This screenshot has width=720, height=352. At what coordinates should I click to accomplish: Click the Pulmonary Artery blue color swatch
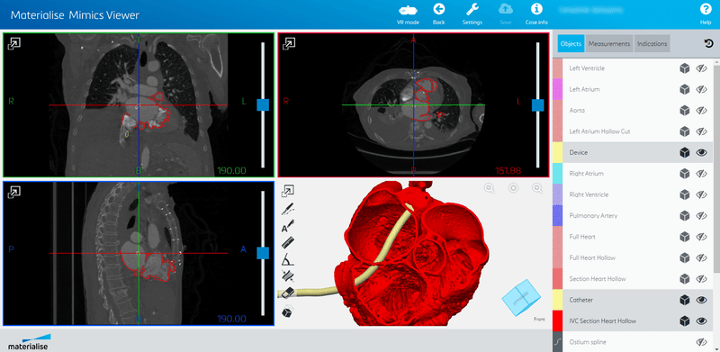(x=557, y=215)
